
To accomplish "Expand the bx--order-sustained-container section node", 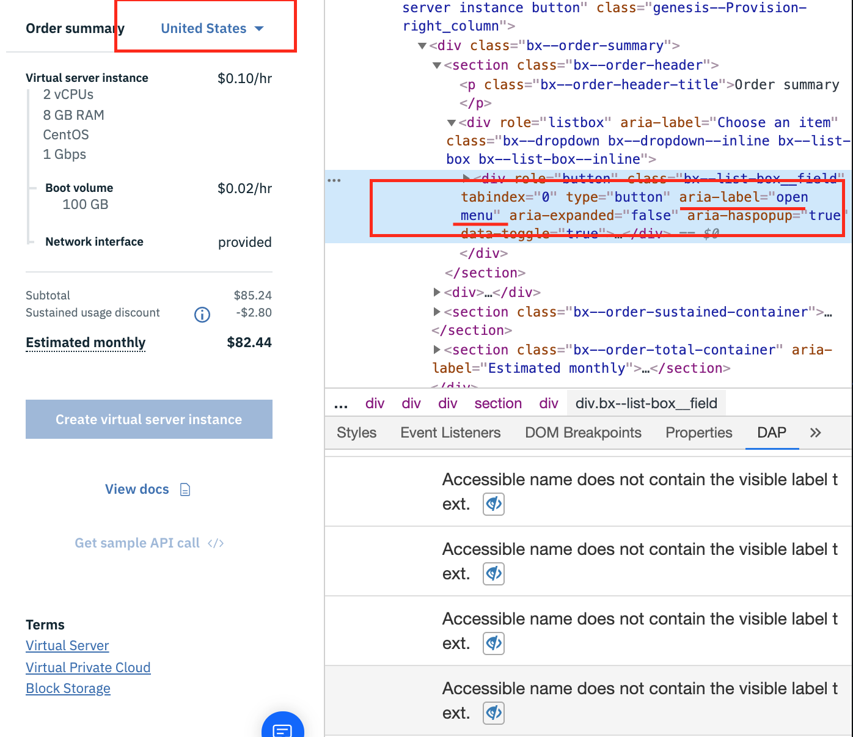I will click(x=436, y=312).
